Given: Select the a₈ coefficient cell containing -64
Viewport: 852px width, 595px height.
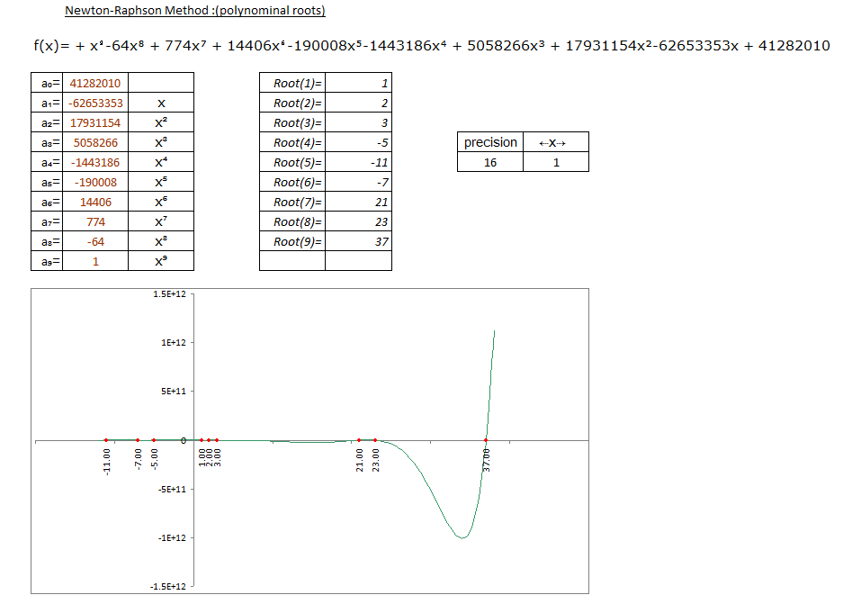Looking at the screenshot, I should click(95, 241).
